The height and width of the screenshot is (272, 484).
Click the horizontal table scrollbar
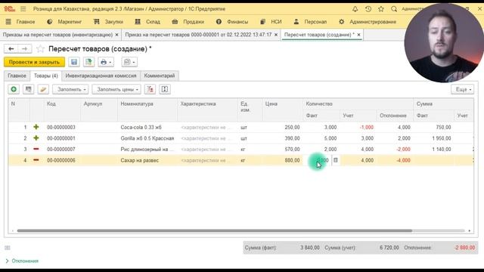click(215, 230)
